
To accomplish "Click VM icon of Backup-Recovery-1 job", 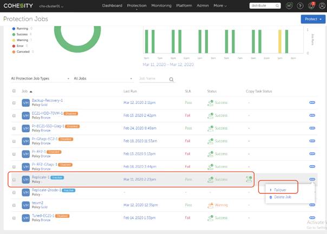I will (x=25, y=103).
